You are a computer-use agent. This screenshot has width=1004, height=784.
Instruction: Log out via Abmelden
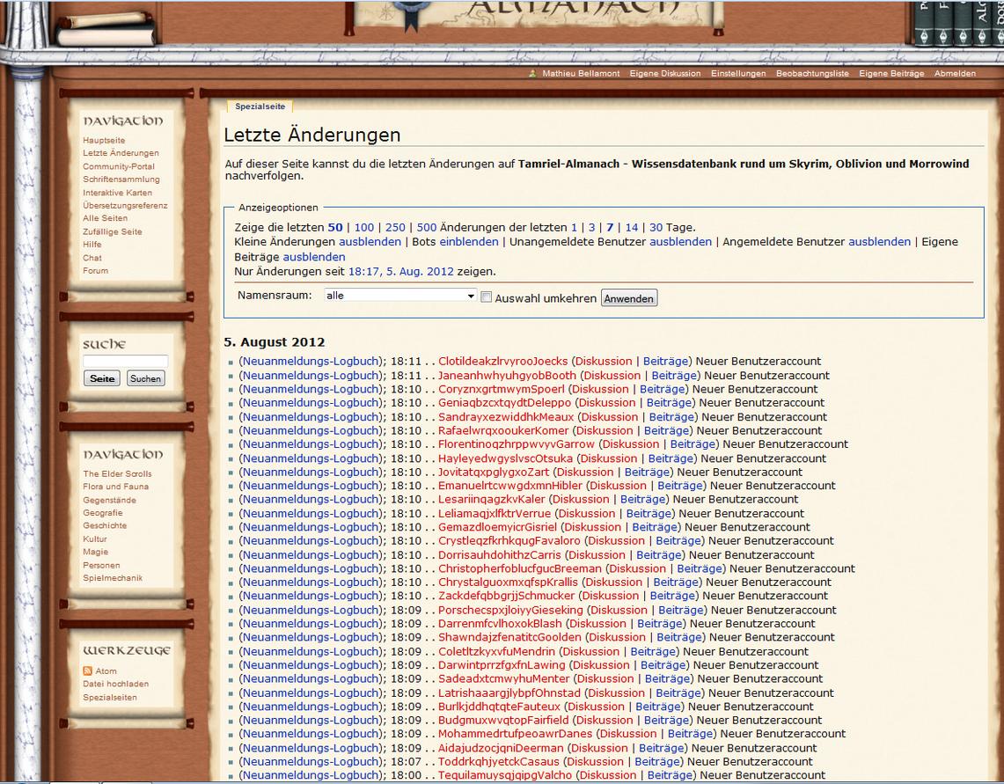[x=954, y=74]
